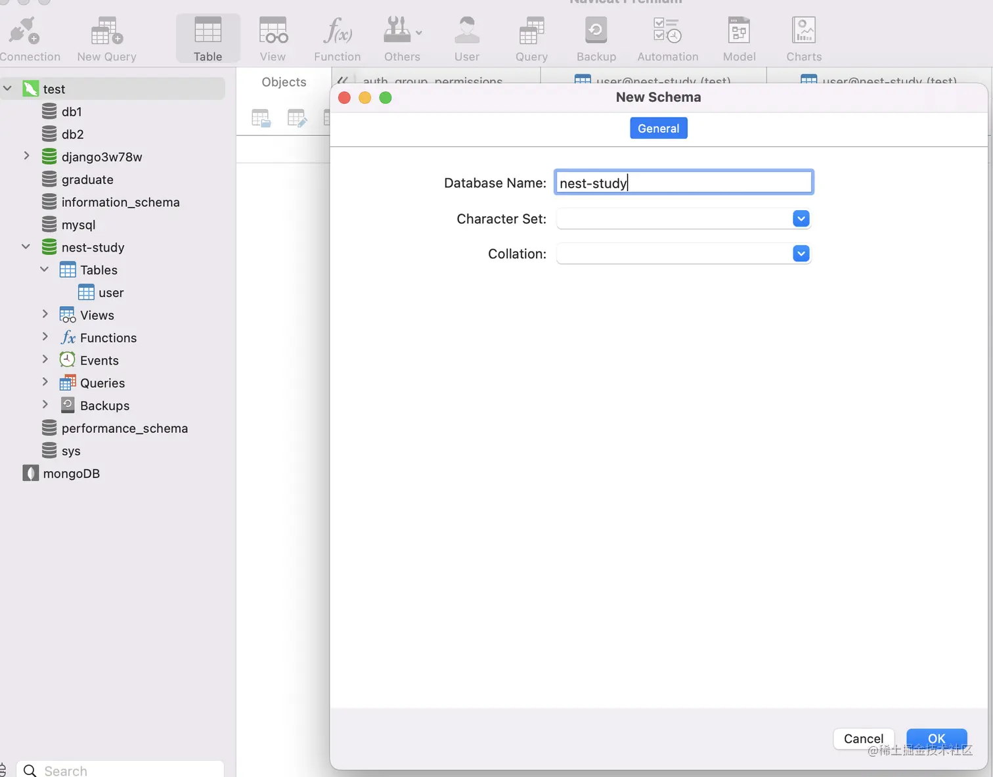This screenshot has height=777, width=993.
Task: Select the Tables grid icon
Action: [68, 269]
